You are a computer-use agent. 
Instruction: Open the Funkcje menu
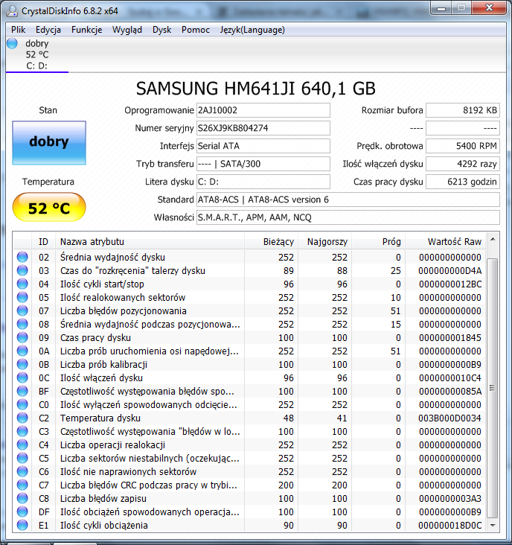(86, 30)
